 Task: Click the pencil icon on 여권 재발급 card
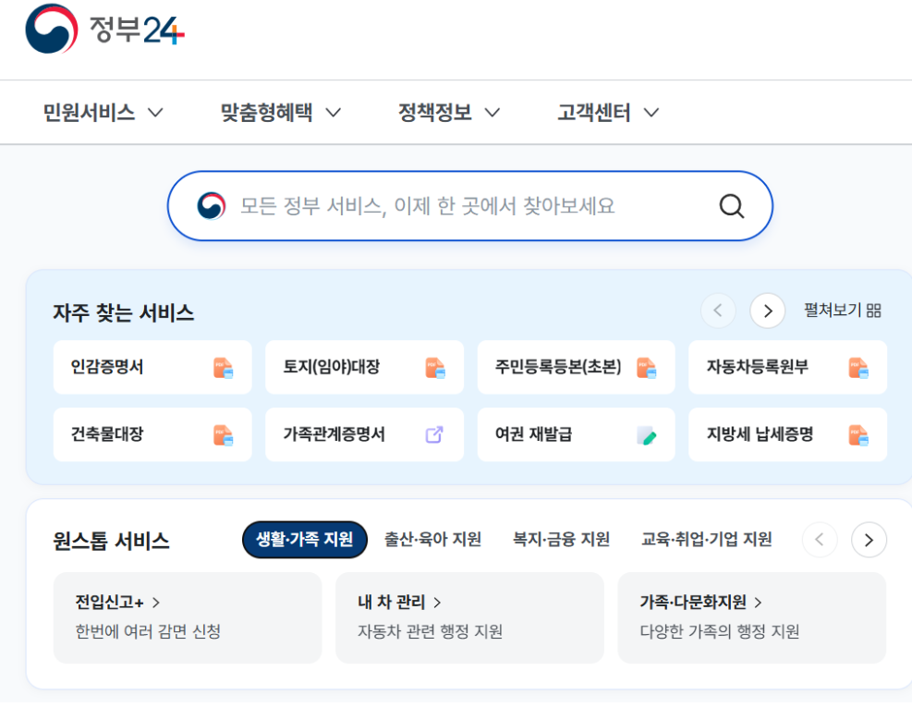tap(647, 435)
